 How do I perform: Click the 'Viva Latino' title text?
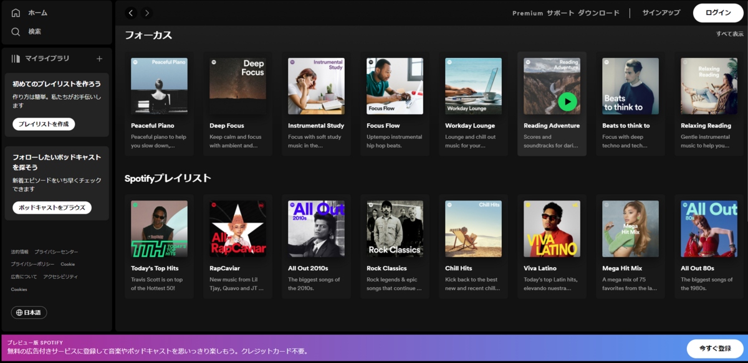point(540,268)
